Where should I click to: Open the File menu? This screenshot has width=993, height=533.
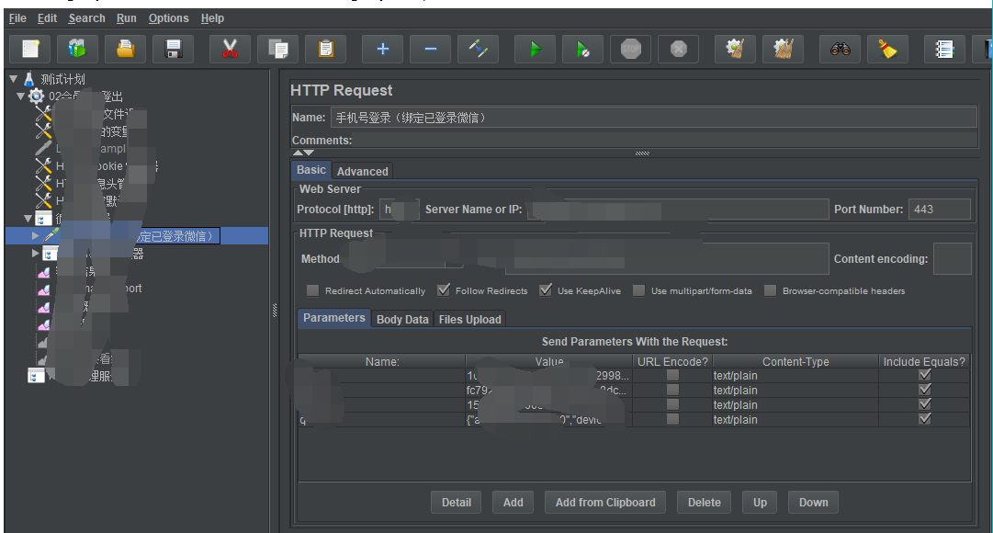click(x=17, y=18)
